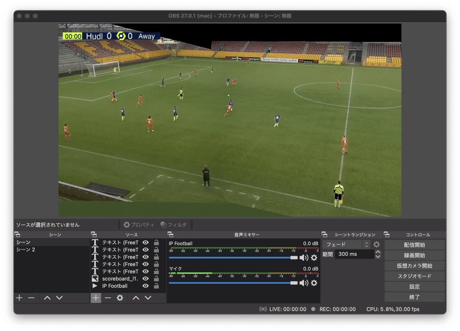
Task: Lock the scoreboard_l1. source
Action: (156, 279)
